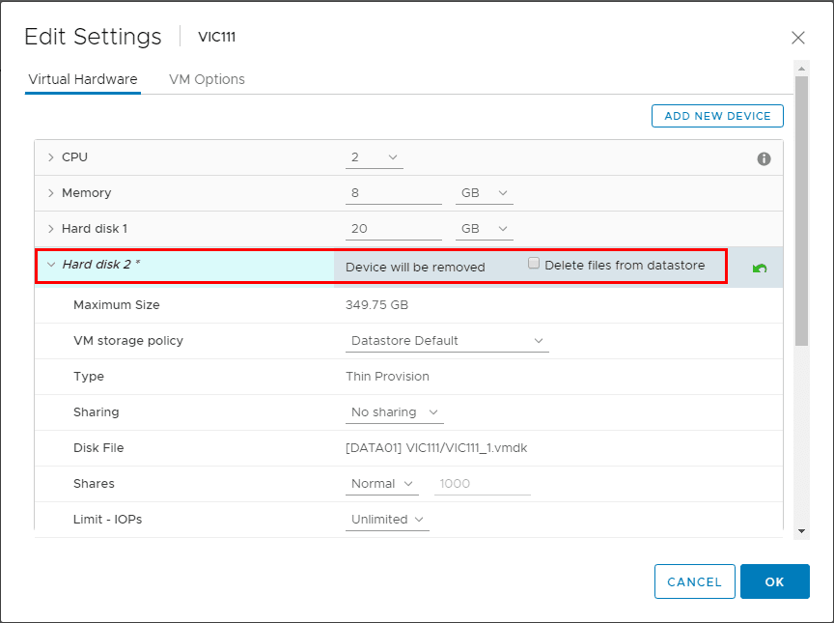This screenshot has width=834, height=623.
Task: Undo removal of Hard disk 2
Action: (x=760, y=268)
